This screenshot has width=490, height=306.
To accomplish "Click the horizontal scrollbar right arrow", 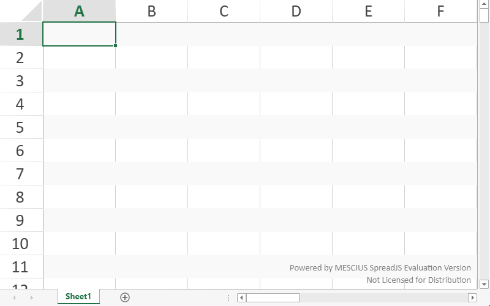I will (472, 297).
